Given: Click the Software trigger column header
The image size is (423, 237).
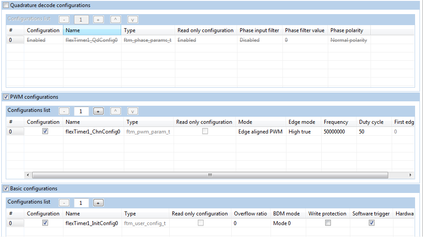Looking at the screenshot, I should [x=371, y=214].
